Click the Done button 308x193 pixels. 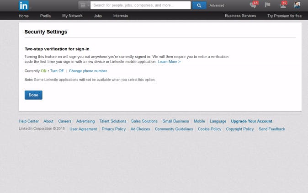click(x=33, y=95)
